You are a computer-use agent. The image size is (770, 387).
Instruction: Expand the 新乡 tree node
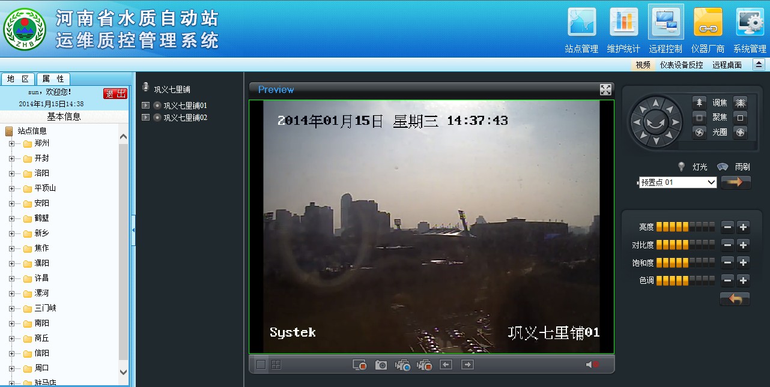(11, 233)
